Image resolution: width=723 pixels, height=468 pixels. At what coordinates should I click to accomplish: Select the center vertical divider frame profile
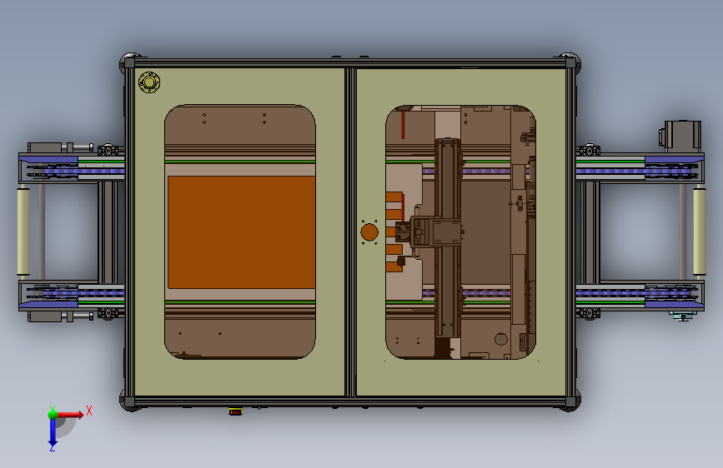point(350,232)
